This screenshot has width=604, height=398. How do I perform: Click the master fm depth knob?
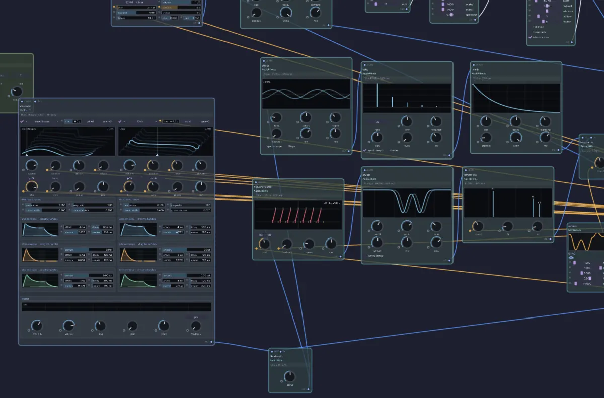coord(196,326)
